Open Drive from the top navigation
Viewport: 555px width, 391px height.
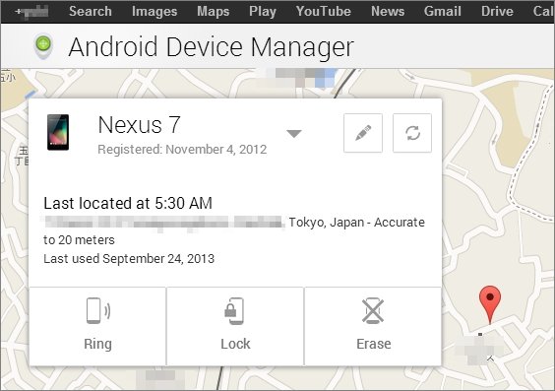(x=497, y=12)
